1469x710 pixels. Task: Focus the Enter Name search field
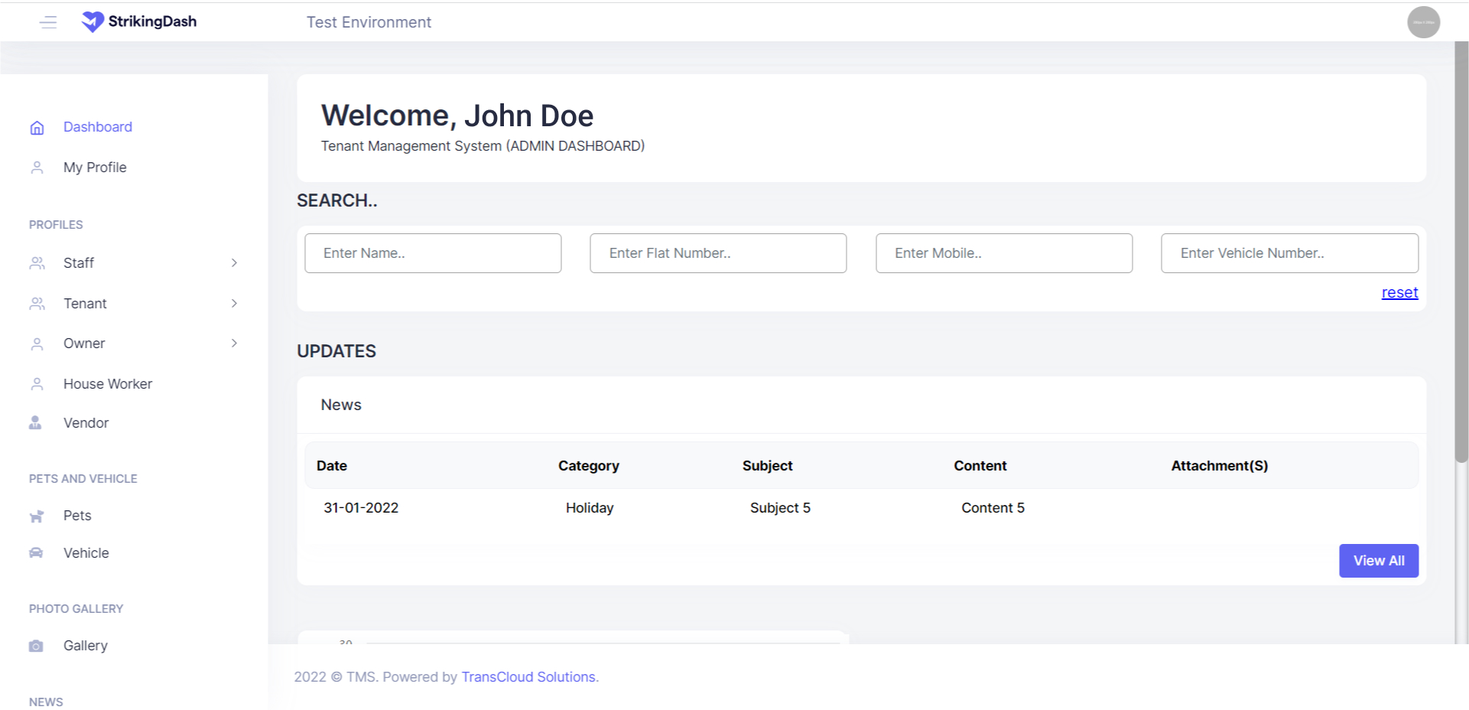pos(433,253)
